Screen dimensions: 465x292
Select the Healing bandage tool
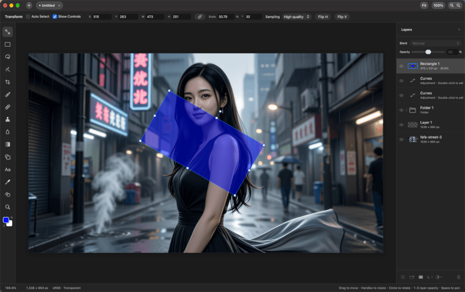point(8,107)
